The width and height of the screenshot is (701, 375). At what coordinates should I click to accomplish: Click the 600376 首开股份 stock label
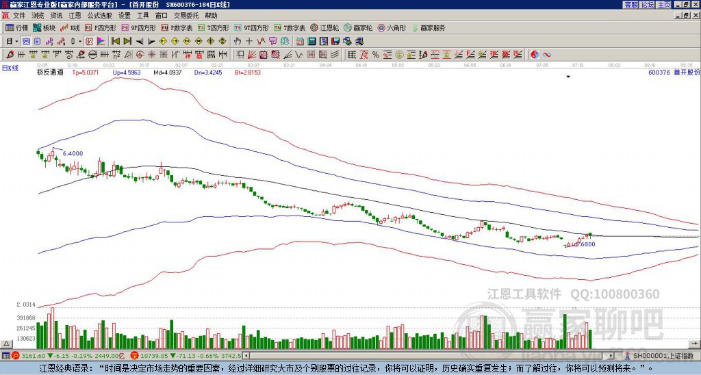(x=674, y=72)
